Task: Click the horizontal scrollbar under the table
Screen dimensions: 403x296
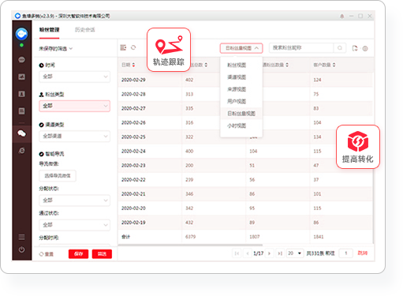Action: tap(190, 245)
